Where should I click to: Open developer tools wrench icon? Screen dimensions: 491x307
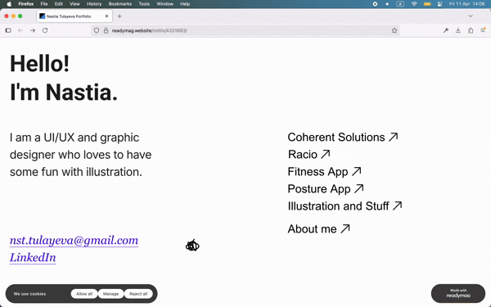tap(446, 30)
